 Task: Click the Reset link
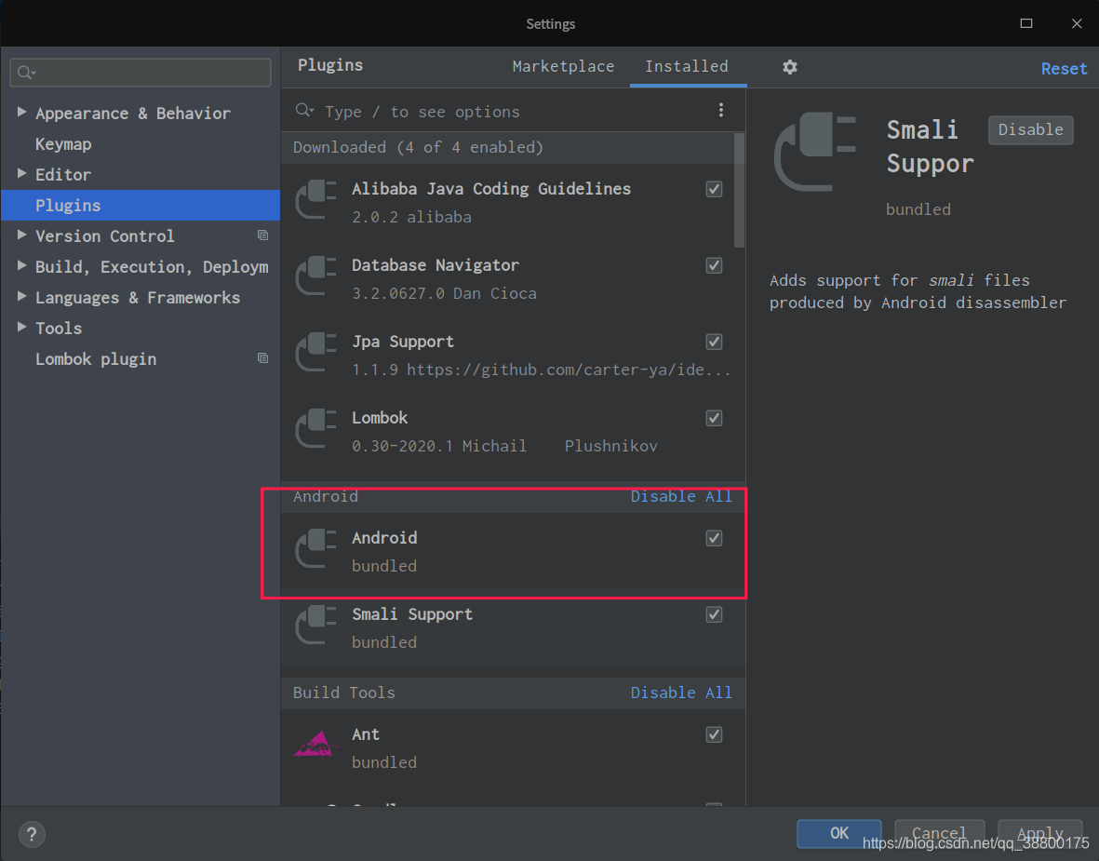tap(1064, 69)
